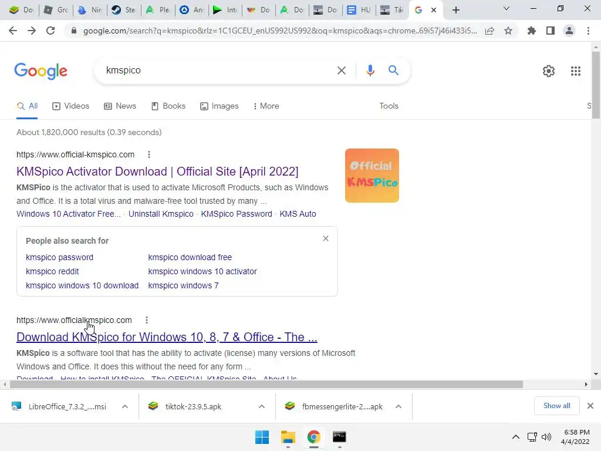Screen dimensions: 601x451
Task: Open the volume tray icon
Action: tap(546, 437)
